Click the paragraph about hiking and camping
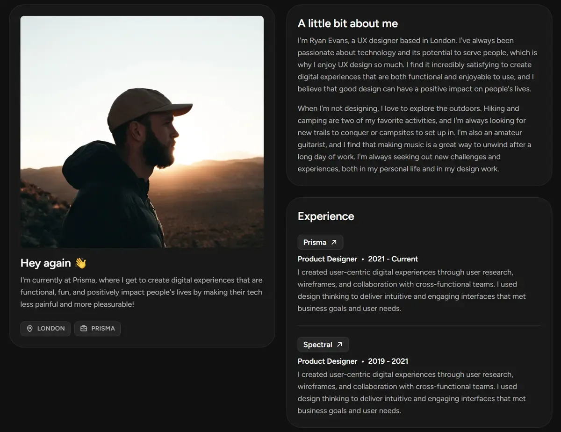561x432 pixels. [x=415, y=139]
